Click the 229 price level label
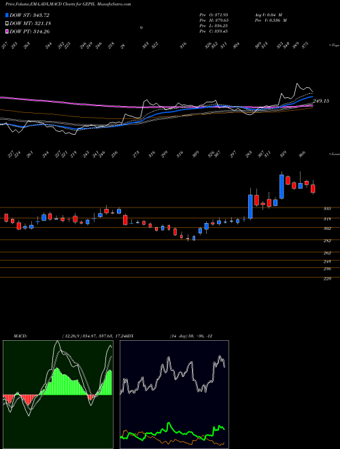 327,278
